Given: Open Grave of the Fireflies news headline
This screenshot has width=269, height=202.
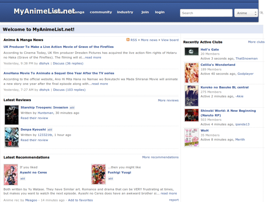Looking at the screenshot, I should click(59, 47).
